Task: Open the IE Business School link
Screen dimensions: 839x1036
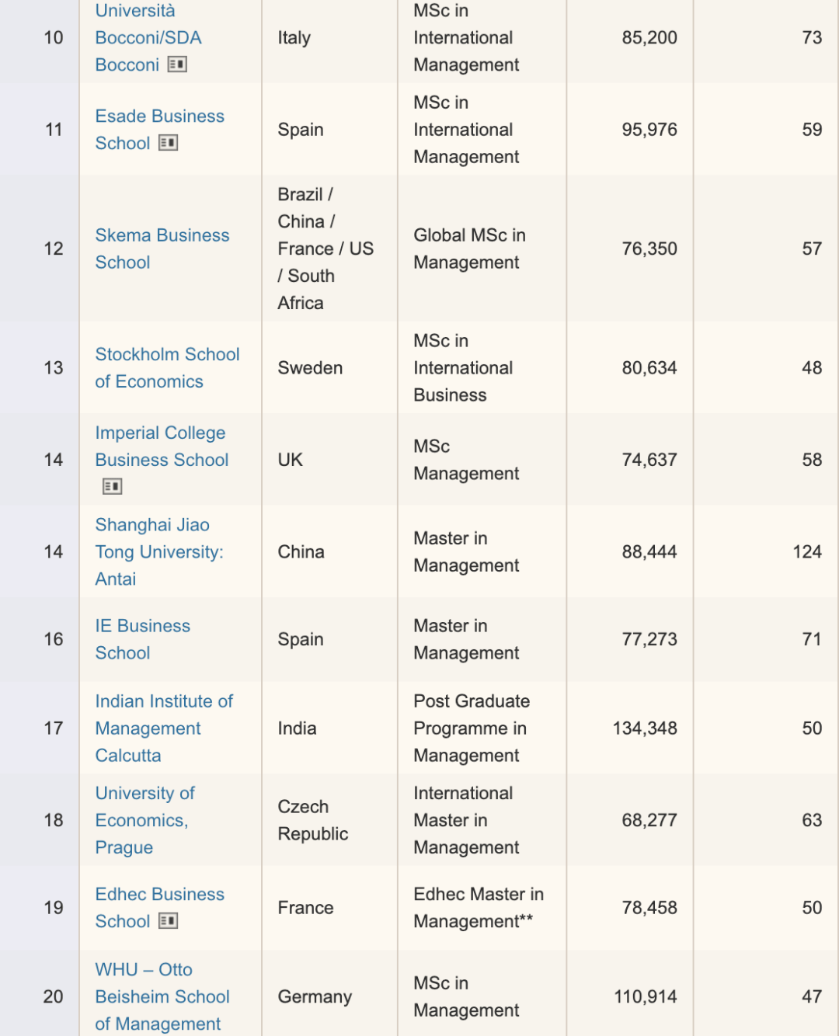Action: 143,639
